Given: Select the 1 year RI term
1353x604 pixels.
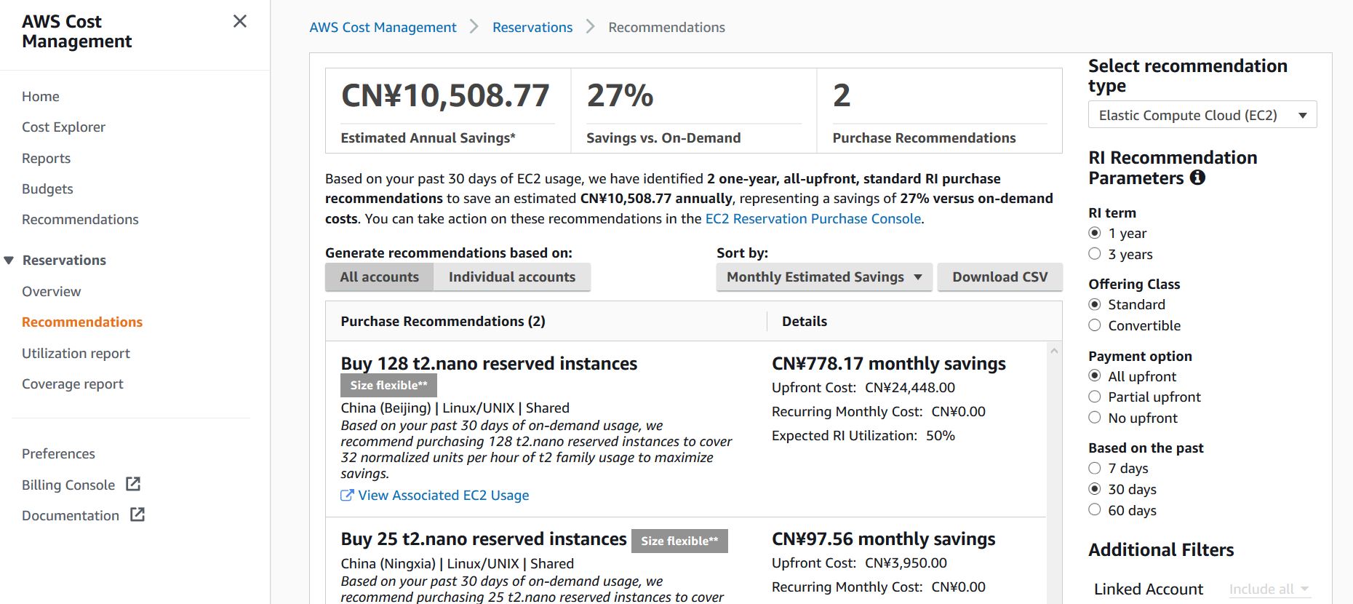Looking at the screenshot, I should pos(1095,233).
